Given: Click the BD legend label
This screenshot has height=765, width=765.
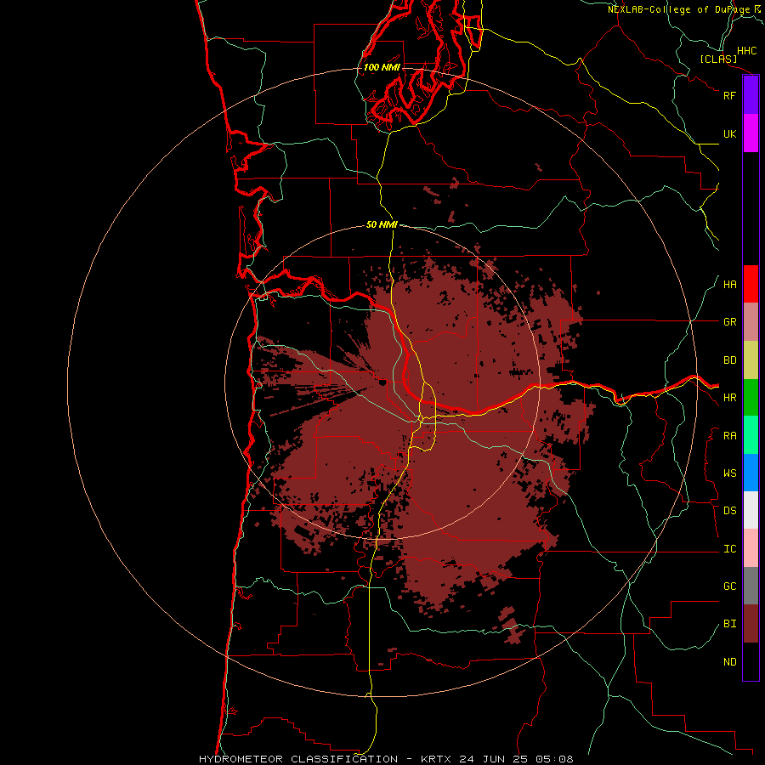Looking at the screenshot, I should 729,360.
